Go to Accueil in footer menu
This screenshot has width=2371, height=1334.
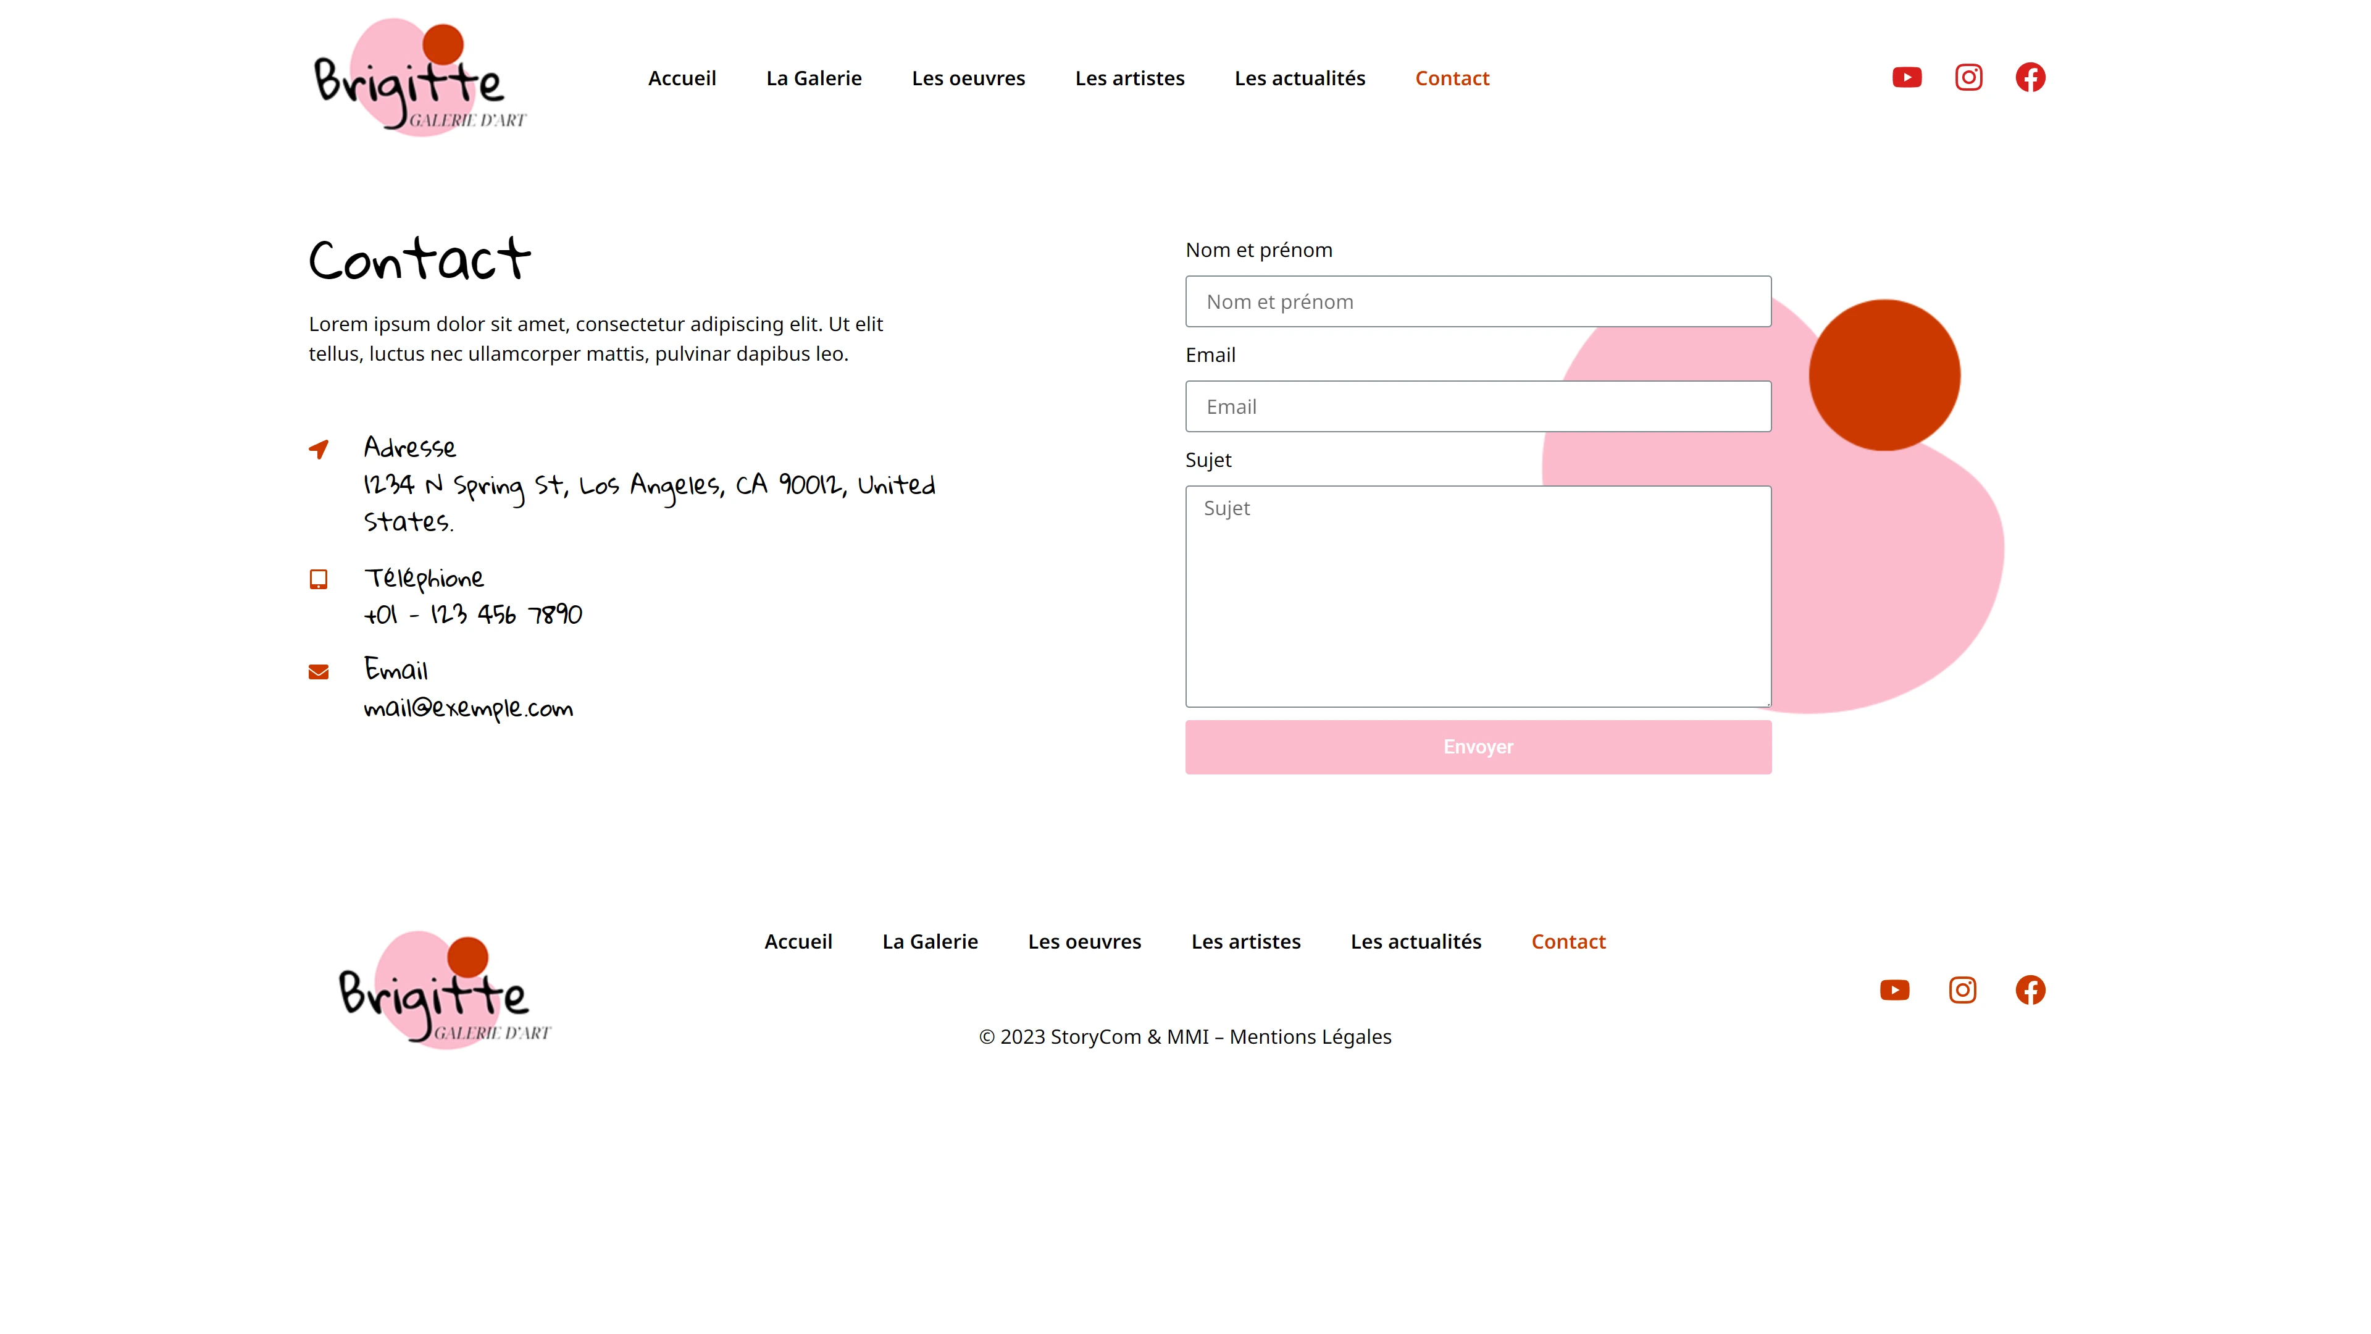798,942
